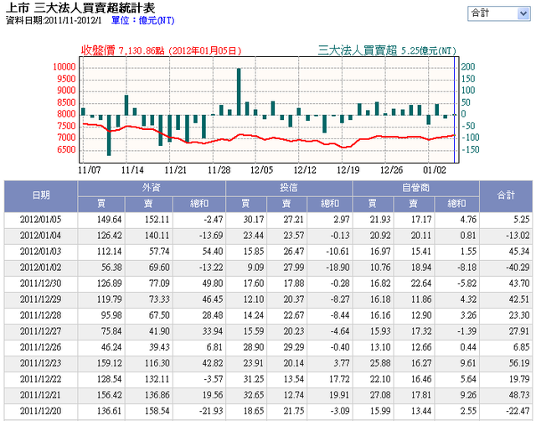Screen dimensions: 536x421
Task: Select the date cell 2012/01/04
Action: (x=41, y=236)
